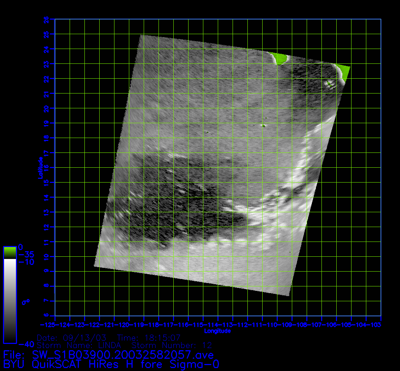The height and width of the screenshot is (371, 400).
Task: Click the green land area at image's upper-right corner
Action: pyautogui.click(x=344, y=72)
